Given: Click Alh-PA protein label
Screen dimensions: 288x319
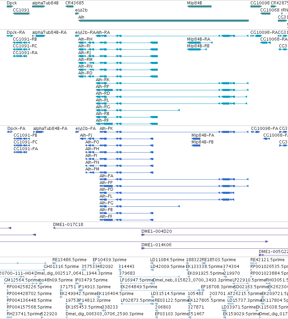Looking at the screenshot, I should [x=107, y=176].
